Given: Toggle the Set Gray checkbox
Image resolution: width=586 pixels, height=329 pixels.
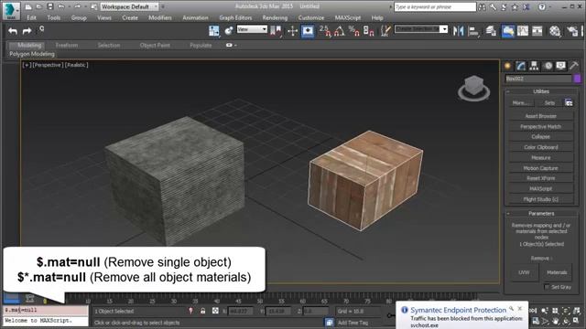Looking at the screenshot, I should [547, 287].
